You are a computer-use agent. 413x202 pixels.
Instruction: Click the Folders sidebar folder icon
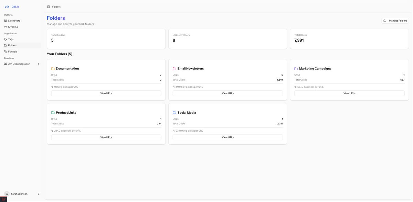(x=6, y=45)
